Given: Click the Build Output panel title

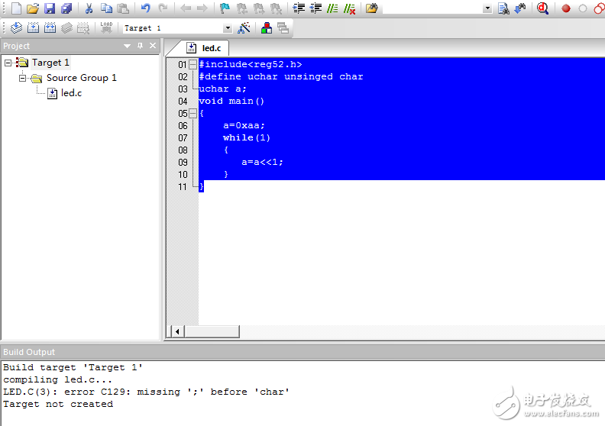Looking at the screenshot, I should (x=29, y=352).
